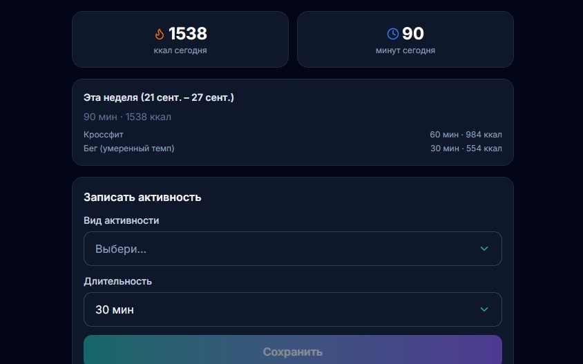Image resolution: width=583 pixels, height=364 pixels.
Task: Click the Записать активность heading
Action: pyautogui.click(x=142, y=197)
